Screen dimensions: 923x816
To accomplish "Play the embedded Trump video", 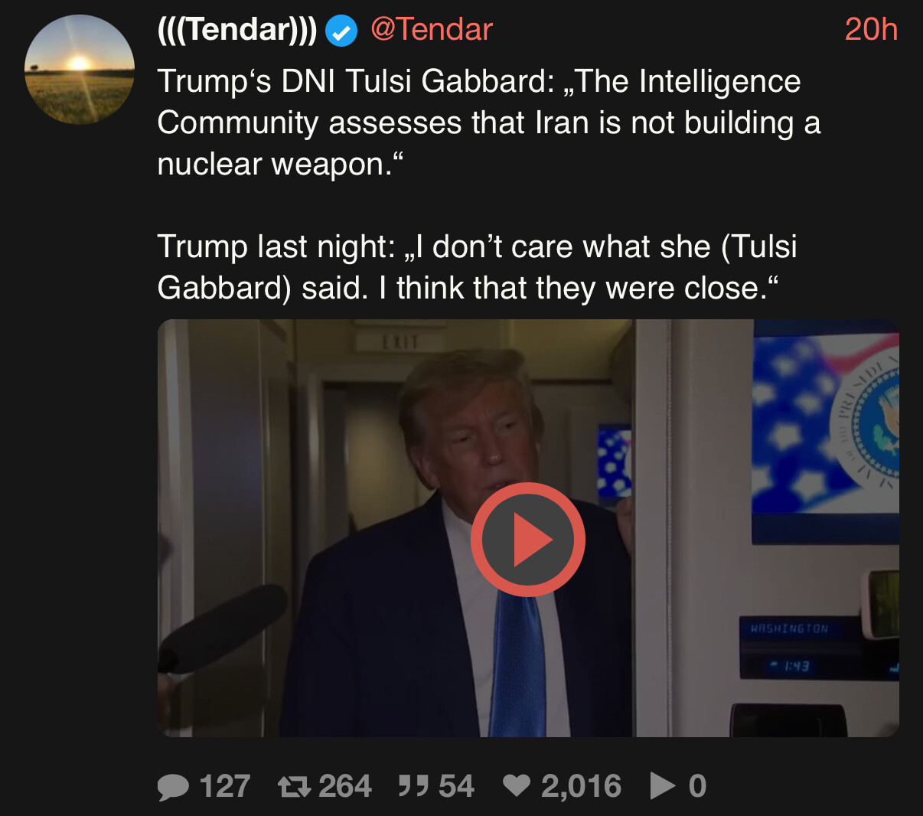I will (528, 539).
